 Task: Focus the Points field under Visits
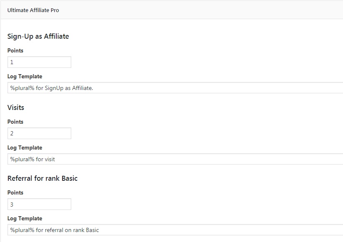click(x=39, y=133)
